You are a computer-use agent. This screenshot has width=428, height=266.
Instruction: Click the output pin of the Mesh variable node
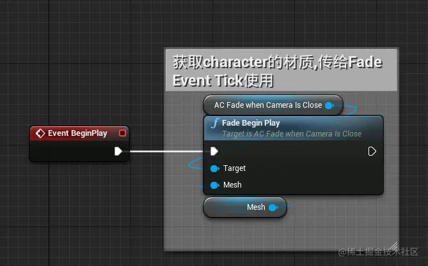(273, 207)
